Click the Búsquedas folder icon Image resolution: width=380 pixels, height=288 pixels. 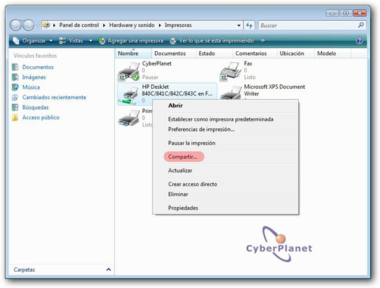coord(15,107)
